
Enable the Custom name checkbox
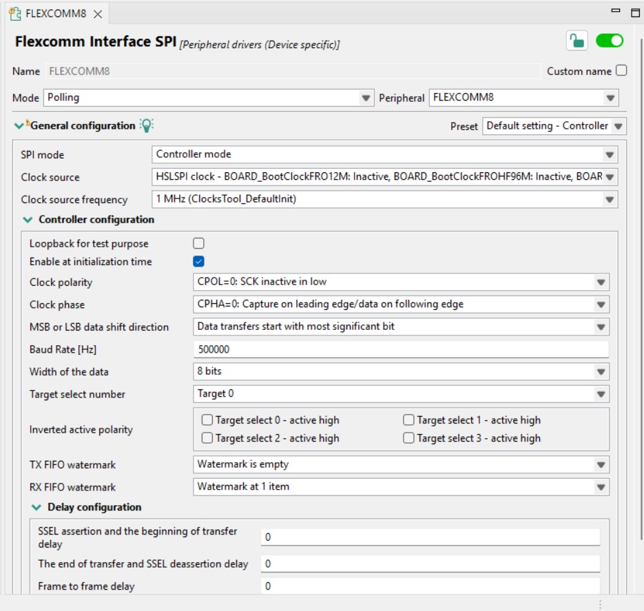click(621, 71)
